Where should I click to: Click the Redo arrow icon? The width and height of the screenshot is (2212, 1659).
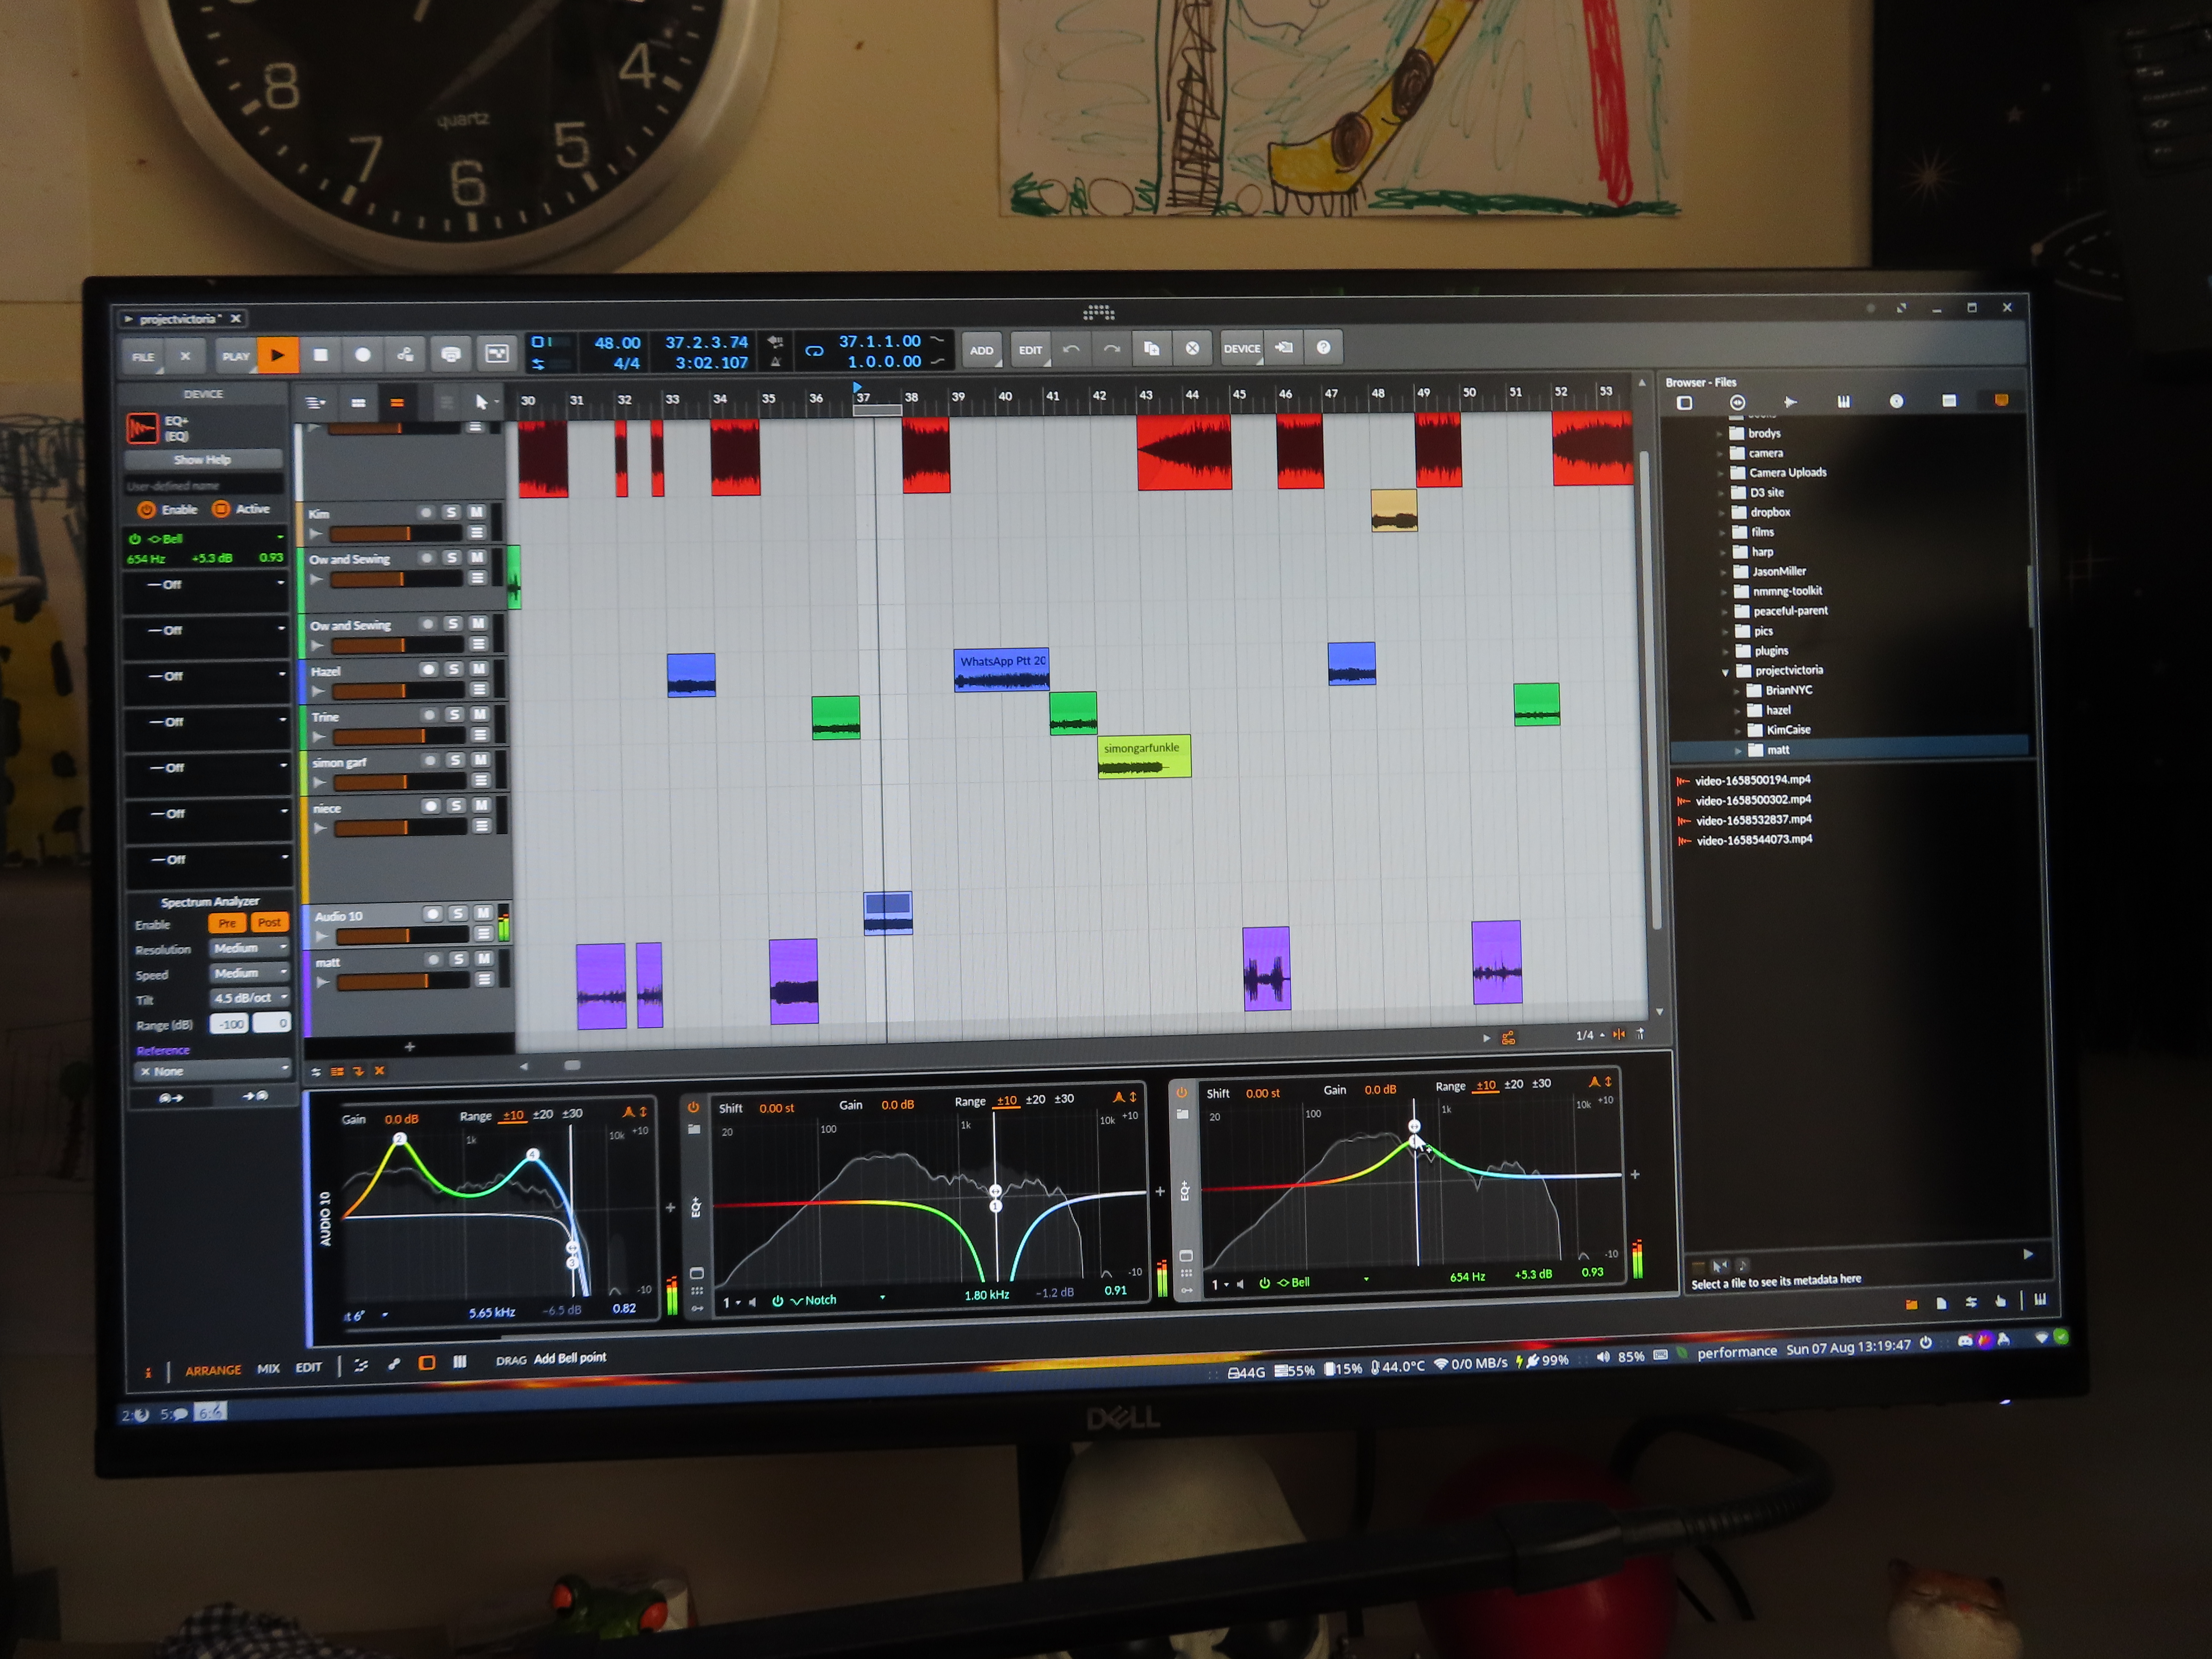1111,349
